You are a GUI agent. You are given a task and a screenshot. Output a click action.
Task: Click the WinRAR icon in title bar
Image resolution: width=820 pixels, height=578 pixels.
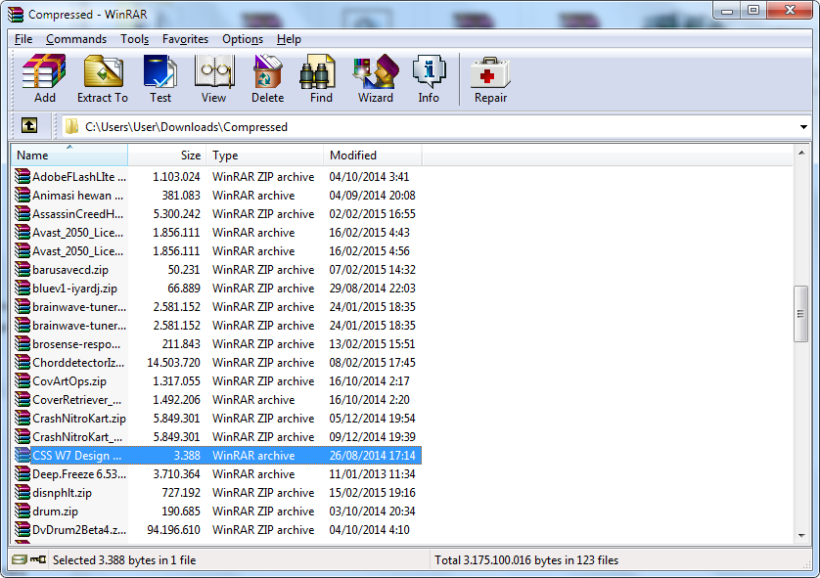(16, 14)
